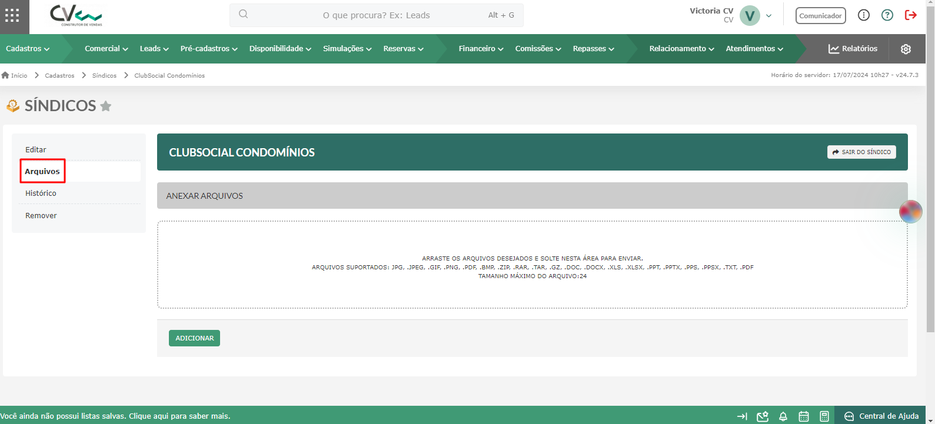The height and width of the screenshot is (424, 935).
Task: Click the ClubSocial Condomínios breadcrumb
Action: pos(169,75)
